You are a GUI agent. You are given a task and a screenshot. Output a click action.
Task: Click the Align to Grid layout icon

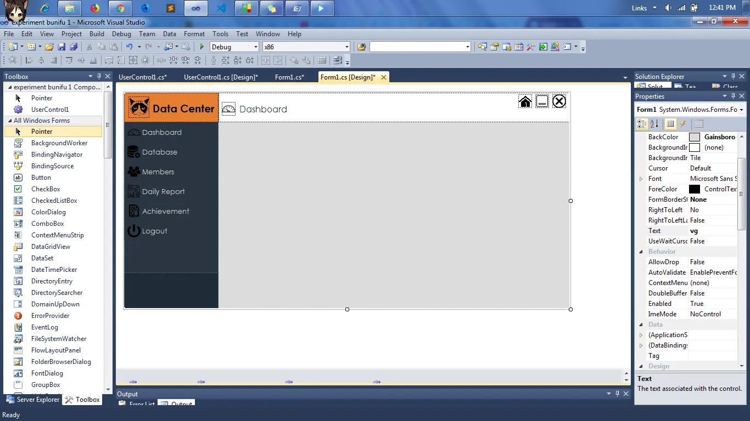[x=12, y=60]
